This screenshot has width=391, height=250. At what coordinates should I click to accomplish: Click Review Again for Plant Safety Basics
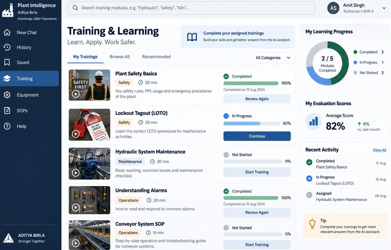pyautogui.click(x=257, y=99)
